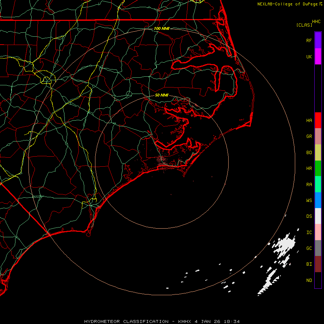This screenshot has width=324, height=324.
Task: Click the BI legend label
Action: pyautogui.click(x=309, y=264)
